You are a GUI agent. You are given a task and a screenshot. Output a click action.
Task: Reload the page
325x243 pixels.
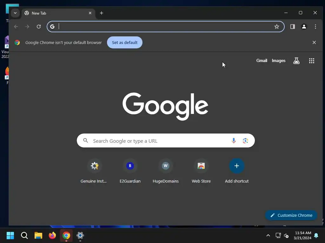pos(39,27)
